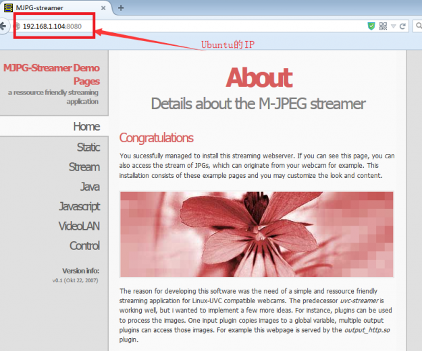422x351 pixels.
Task: Open the Home menu item
Action: [x=86, y=126]
